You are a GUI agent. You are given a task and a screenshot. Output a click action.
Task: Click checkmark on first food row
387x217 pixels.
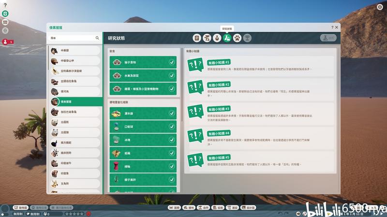click(172, 62)
